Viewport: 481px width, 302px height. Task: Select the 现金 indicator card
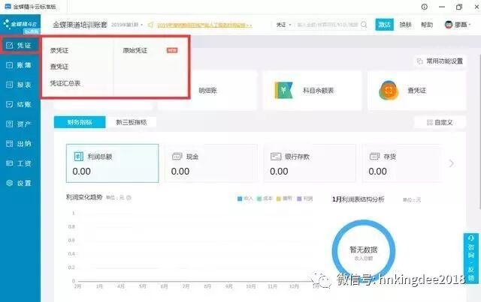tap(211, 163)
